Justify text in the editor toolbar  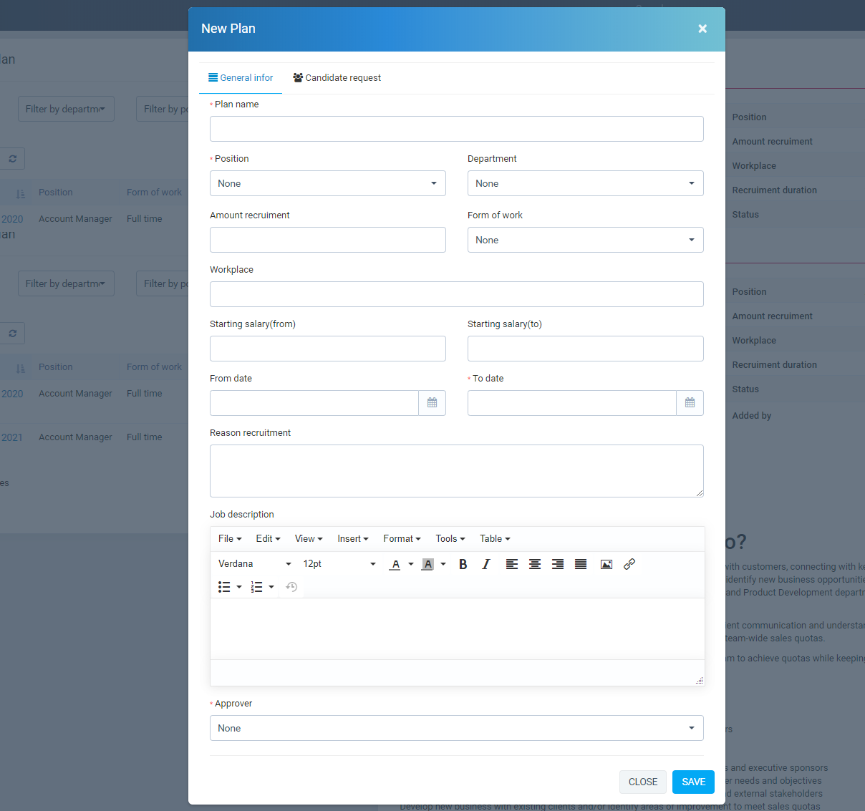[x=581, y=564]
